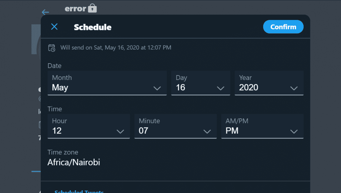The height and width of the screenshot is (193, 341).
Task: Close the Schedule dialog with the X
Action: click(54, 27)
